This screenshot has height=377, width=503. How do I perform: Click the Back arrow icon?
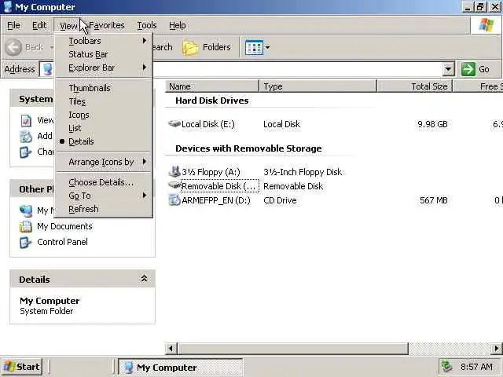tap(13, 47)
